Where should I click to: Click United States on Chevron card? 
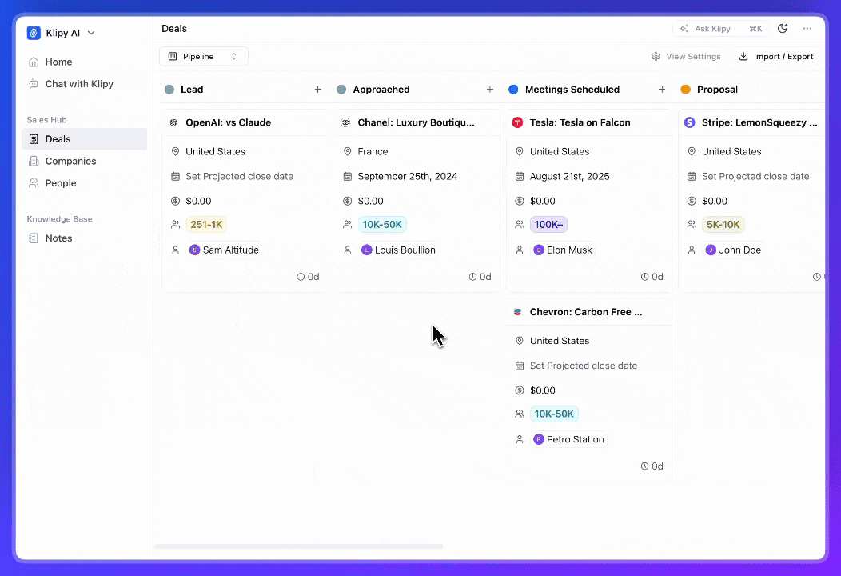click(x=560, y=341)
